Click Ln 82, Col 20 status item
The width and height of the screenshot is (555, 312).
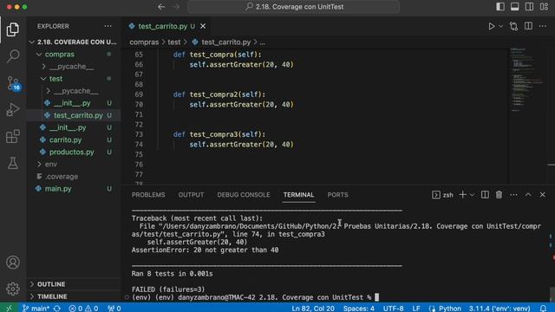[x=313, y=309]
